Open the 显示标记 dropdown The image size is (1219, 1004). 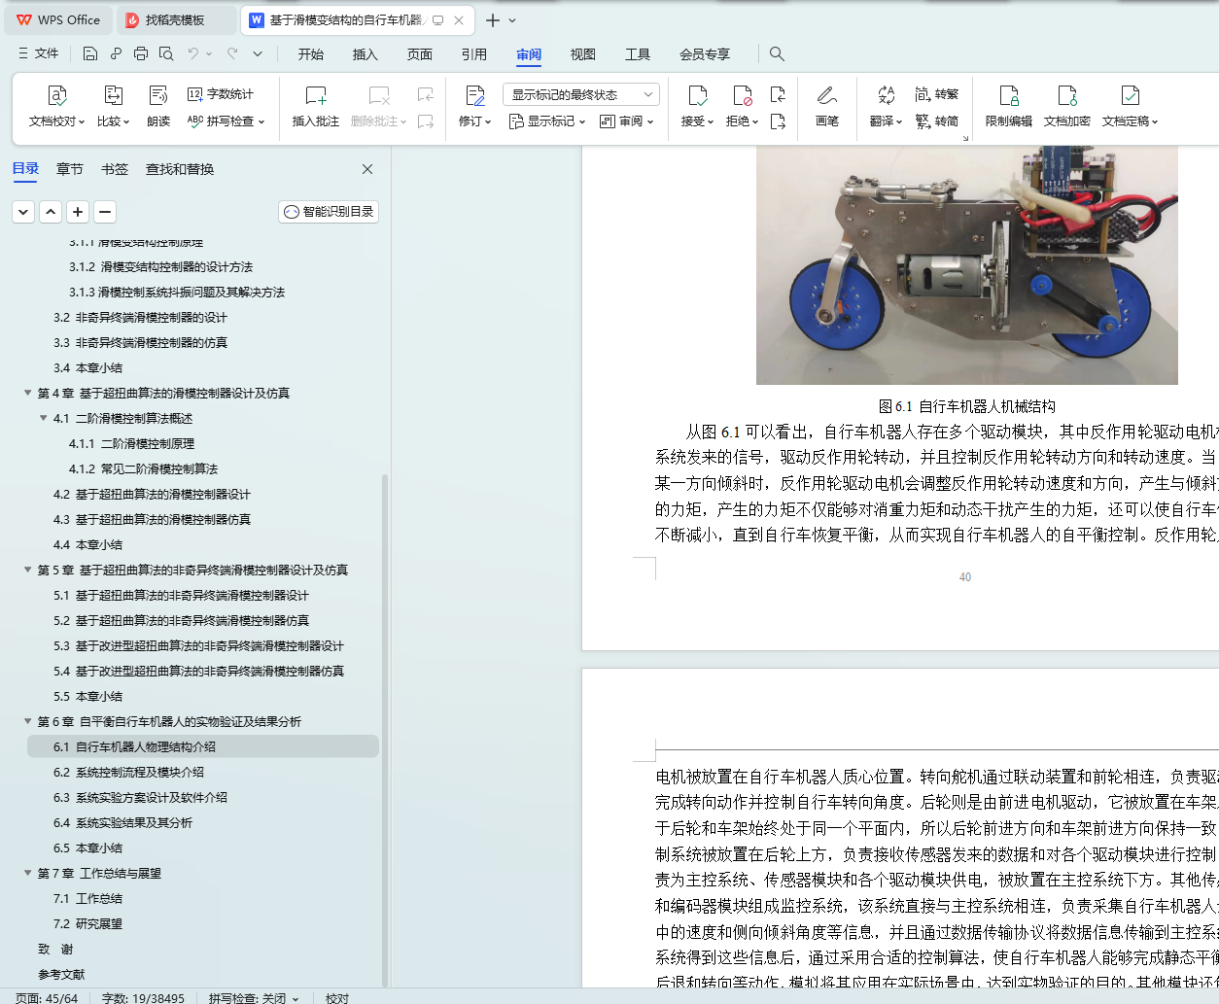click(x=547, y=121)
